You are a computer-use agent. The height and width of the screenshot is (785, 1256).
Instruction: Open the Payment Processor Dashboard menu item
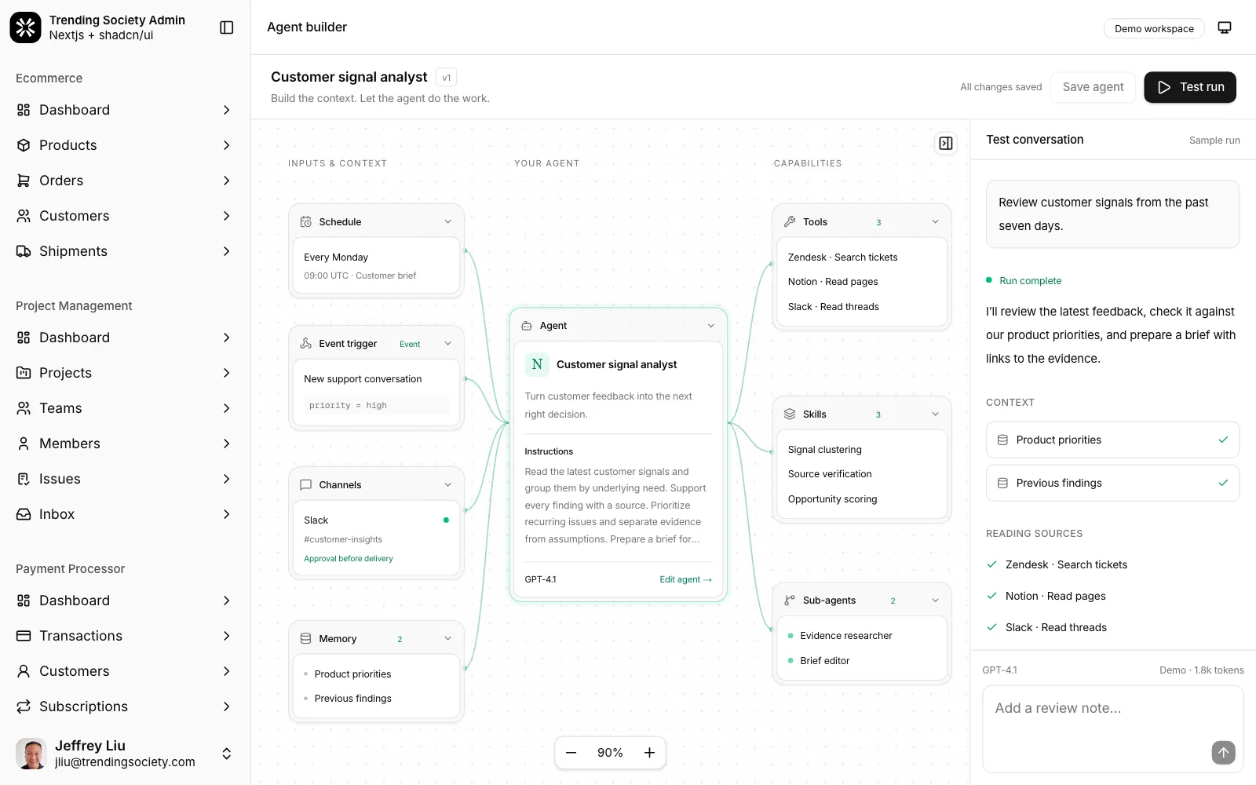126,601
